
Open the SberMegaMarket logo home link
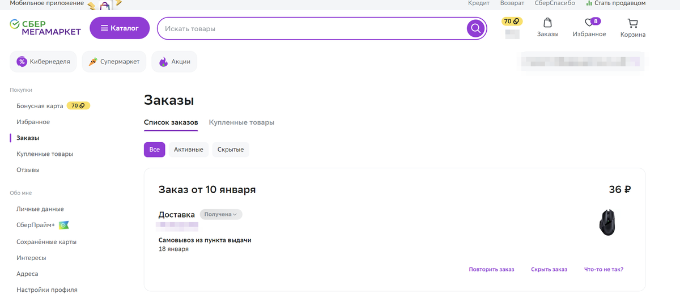[45, 28]
